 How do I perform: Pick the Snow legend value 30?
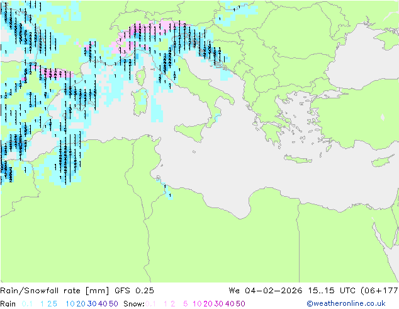pyautogui.click(x=219, y=304)
